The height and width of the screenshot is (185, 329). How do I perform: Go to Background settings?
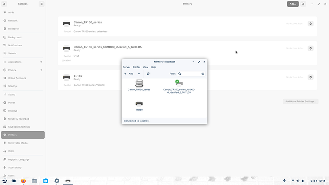[23, 37]
